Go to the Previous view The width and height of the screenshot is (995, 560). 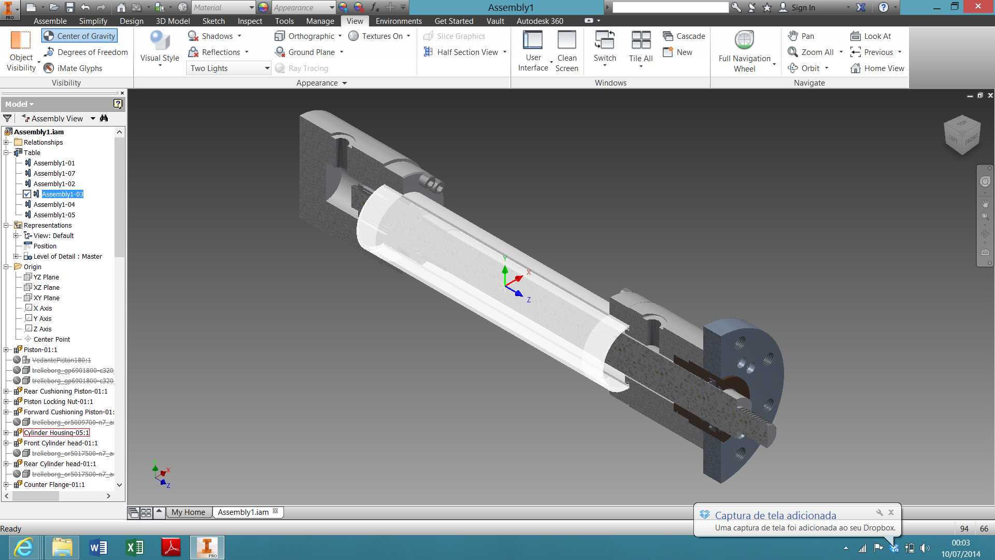[x=872, y=52]
